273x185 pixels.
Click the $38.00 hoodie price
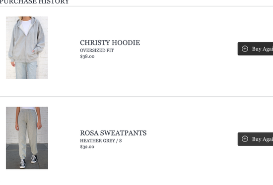click(87, 56)
